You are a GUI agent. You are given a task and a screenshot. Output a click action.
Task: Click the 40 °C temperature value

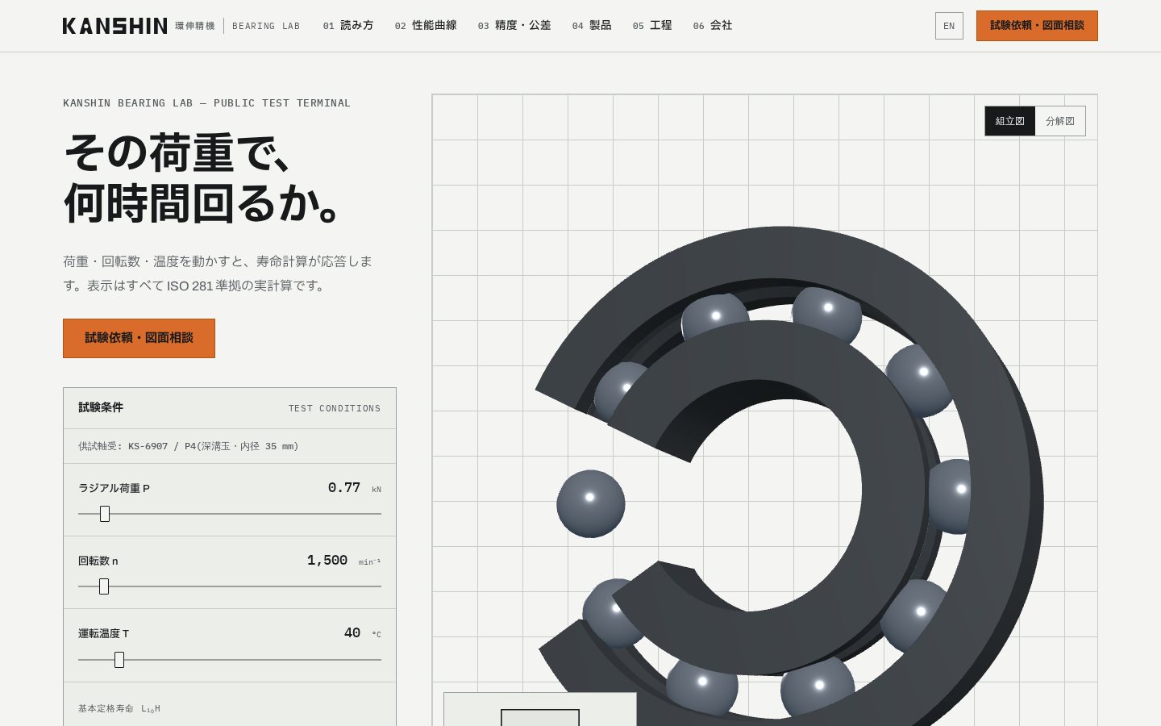(362, 633)
